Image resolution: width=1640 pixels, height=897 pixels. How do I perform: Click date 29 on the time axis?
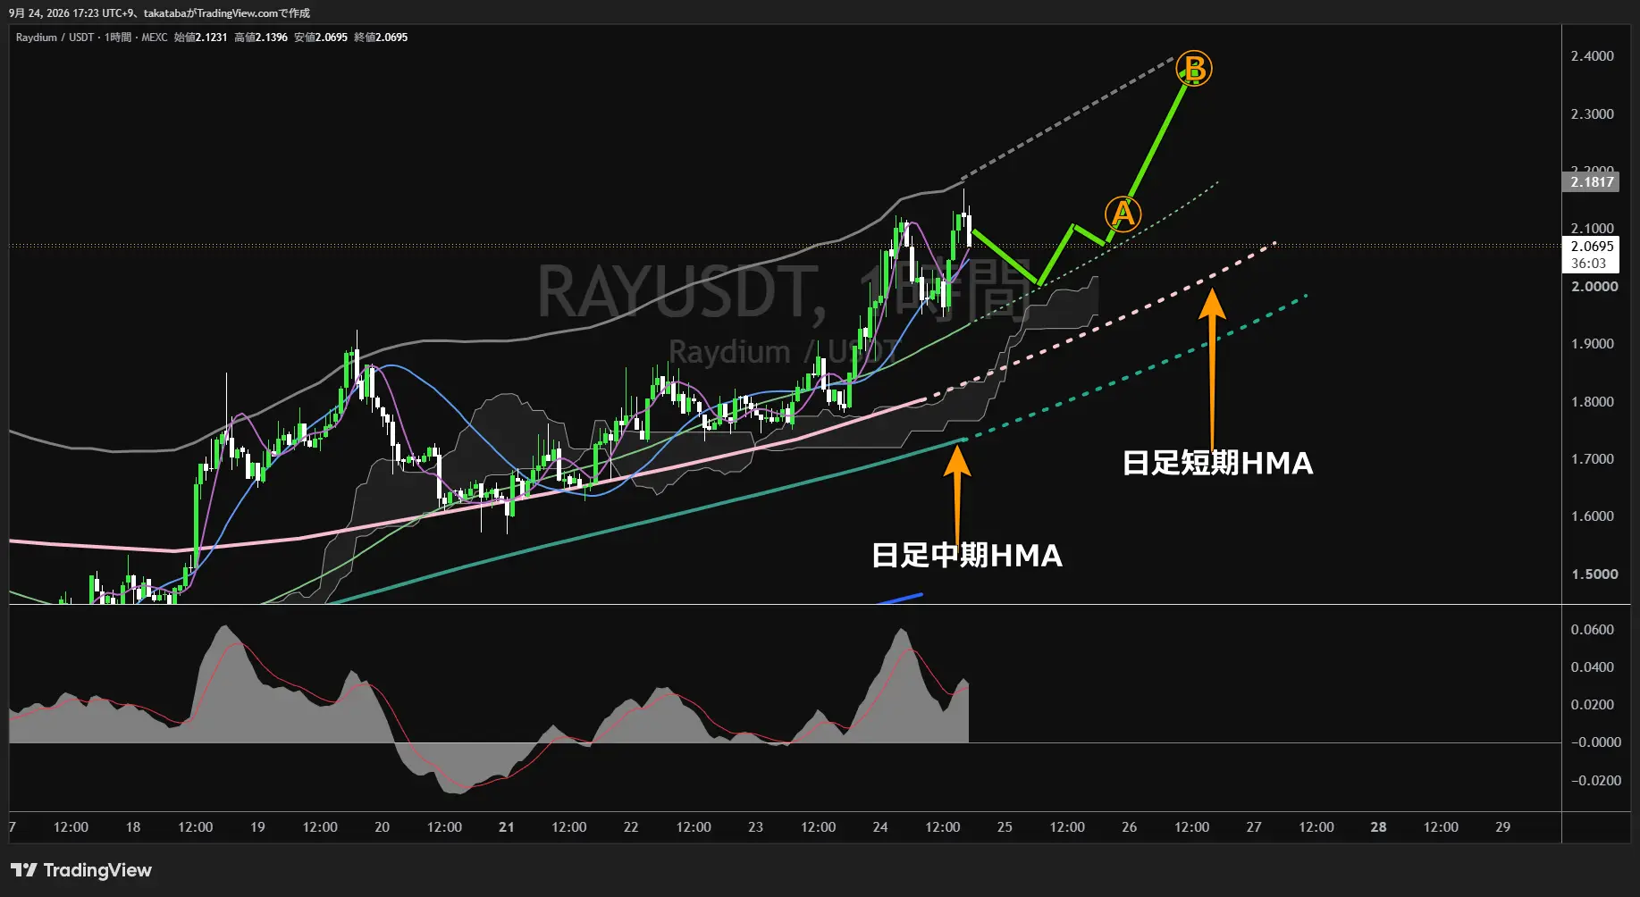click(1503, 827)
